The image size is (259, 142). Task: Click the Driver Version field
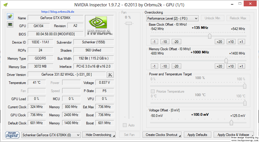click(x=67, y=74)
